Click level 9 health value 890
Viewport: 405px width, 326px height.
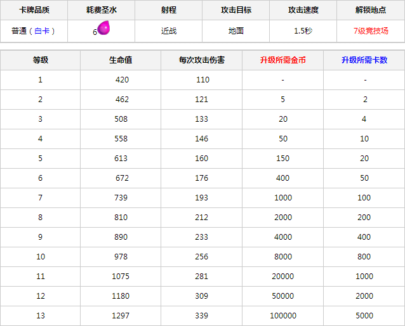coord(121,237)
